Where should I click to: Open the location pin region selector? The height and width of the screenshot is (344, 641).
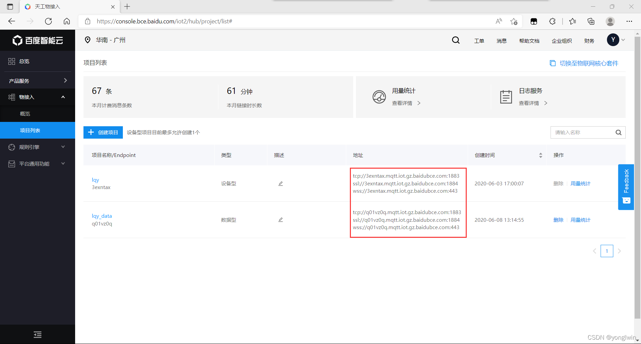87,40
